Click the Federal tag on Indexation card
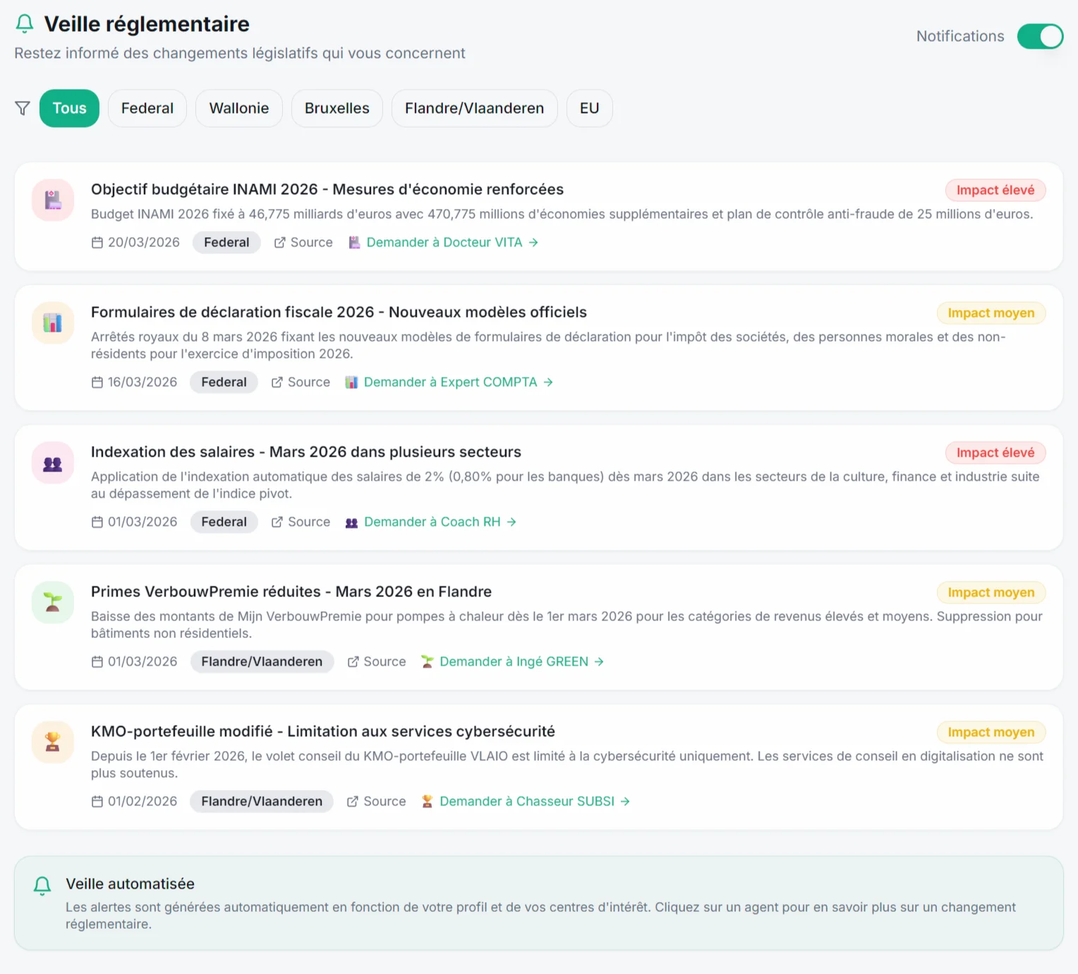The height and width of the screenshot is (974, 1078). (224, 522)
